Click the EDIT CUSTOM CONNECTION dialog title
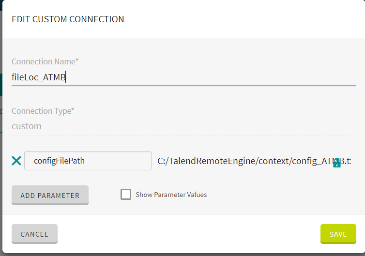 point(68,19)
